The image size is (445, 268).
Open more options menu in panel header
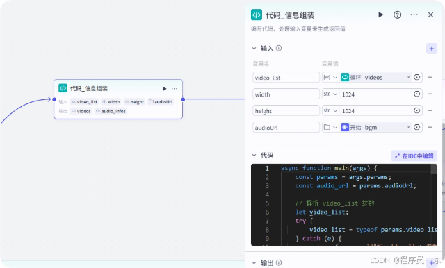pyautogui.click(x=414, y=15)
